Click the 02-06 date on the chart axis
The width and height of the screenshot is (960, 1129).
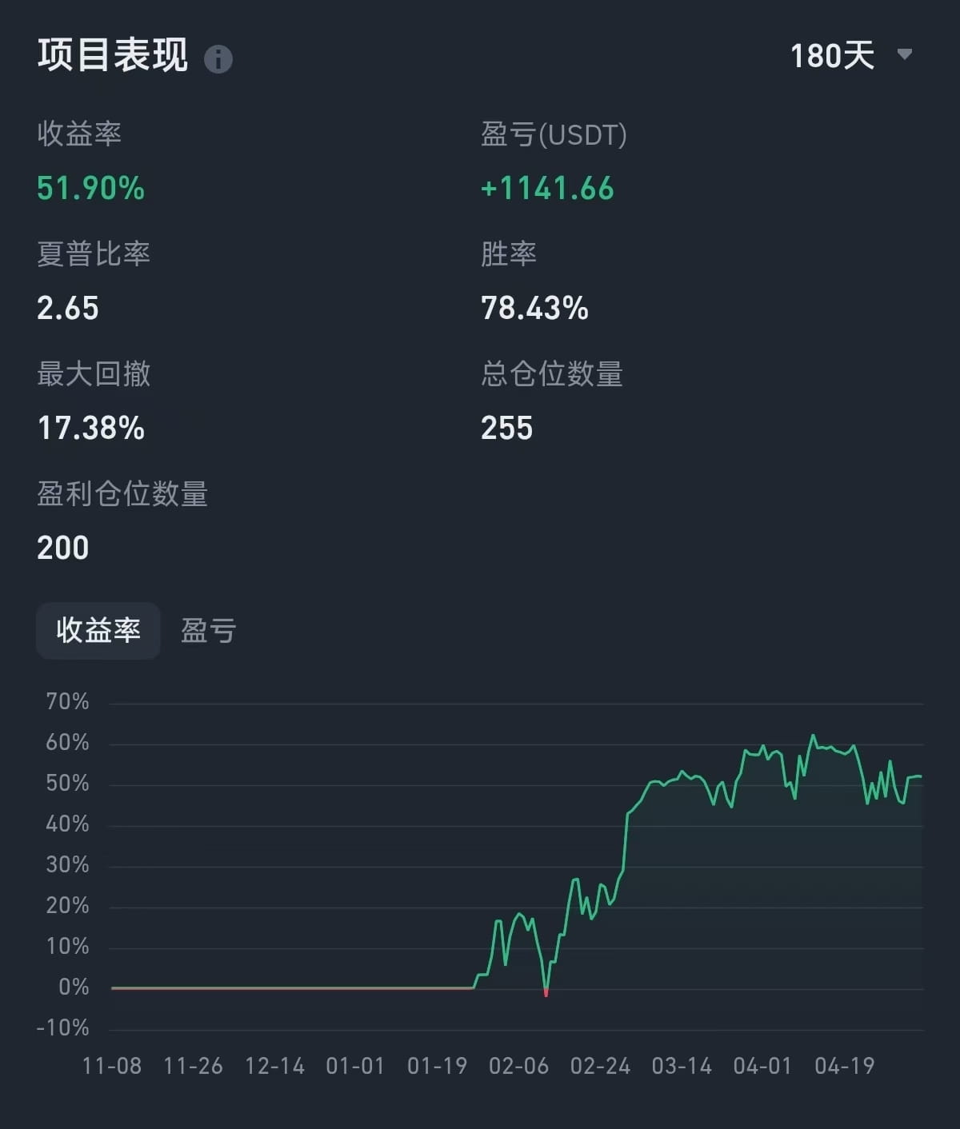(518, 1066)
